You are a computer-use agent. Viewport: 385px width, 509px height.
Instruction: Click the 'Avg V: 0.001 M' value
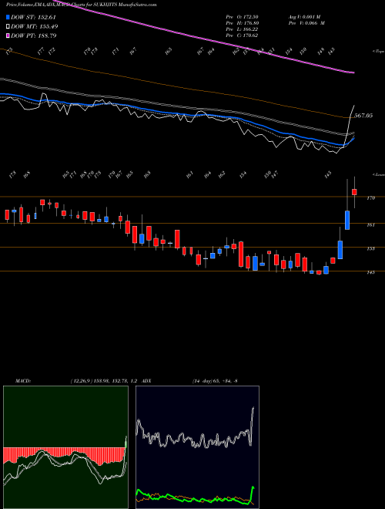305,16
